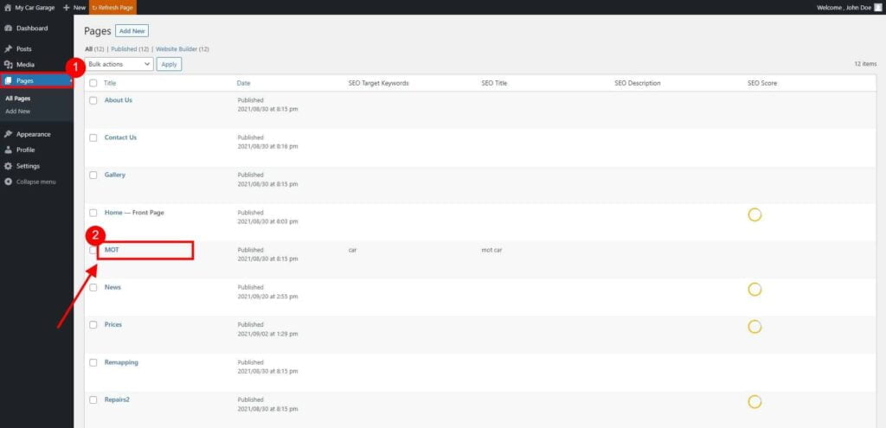Click the Collapse menu arrow icon

pyautogui.click(x=8, y=182)
